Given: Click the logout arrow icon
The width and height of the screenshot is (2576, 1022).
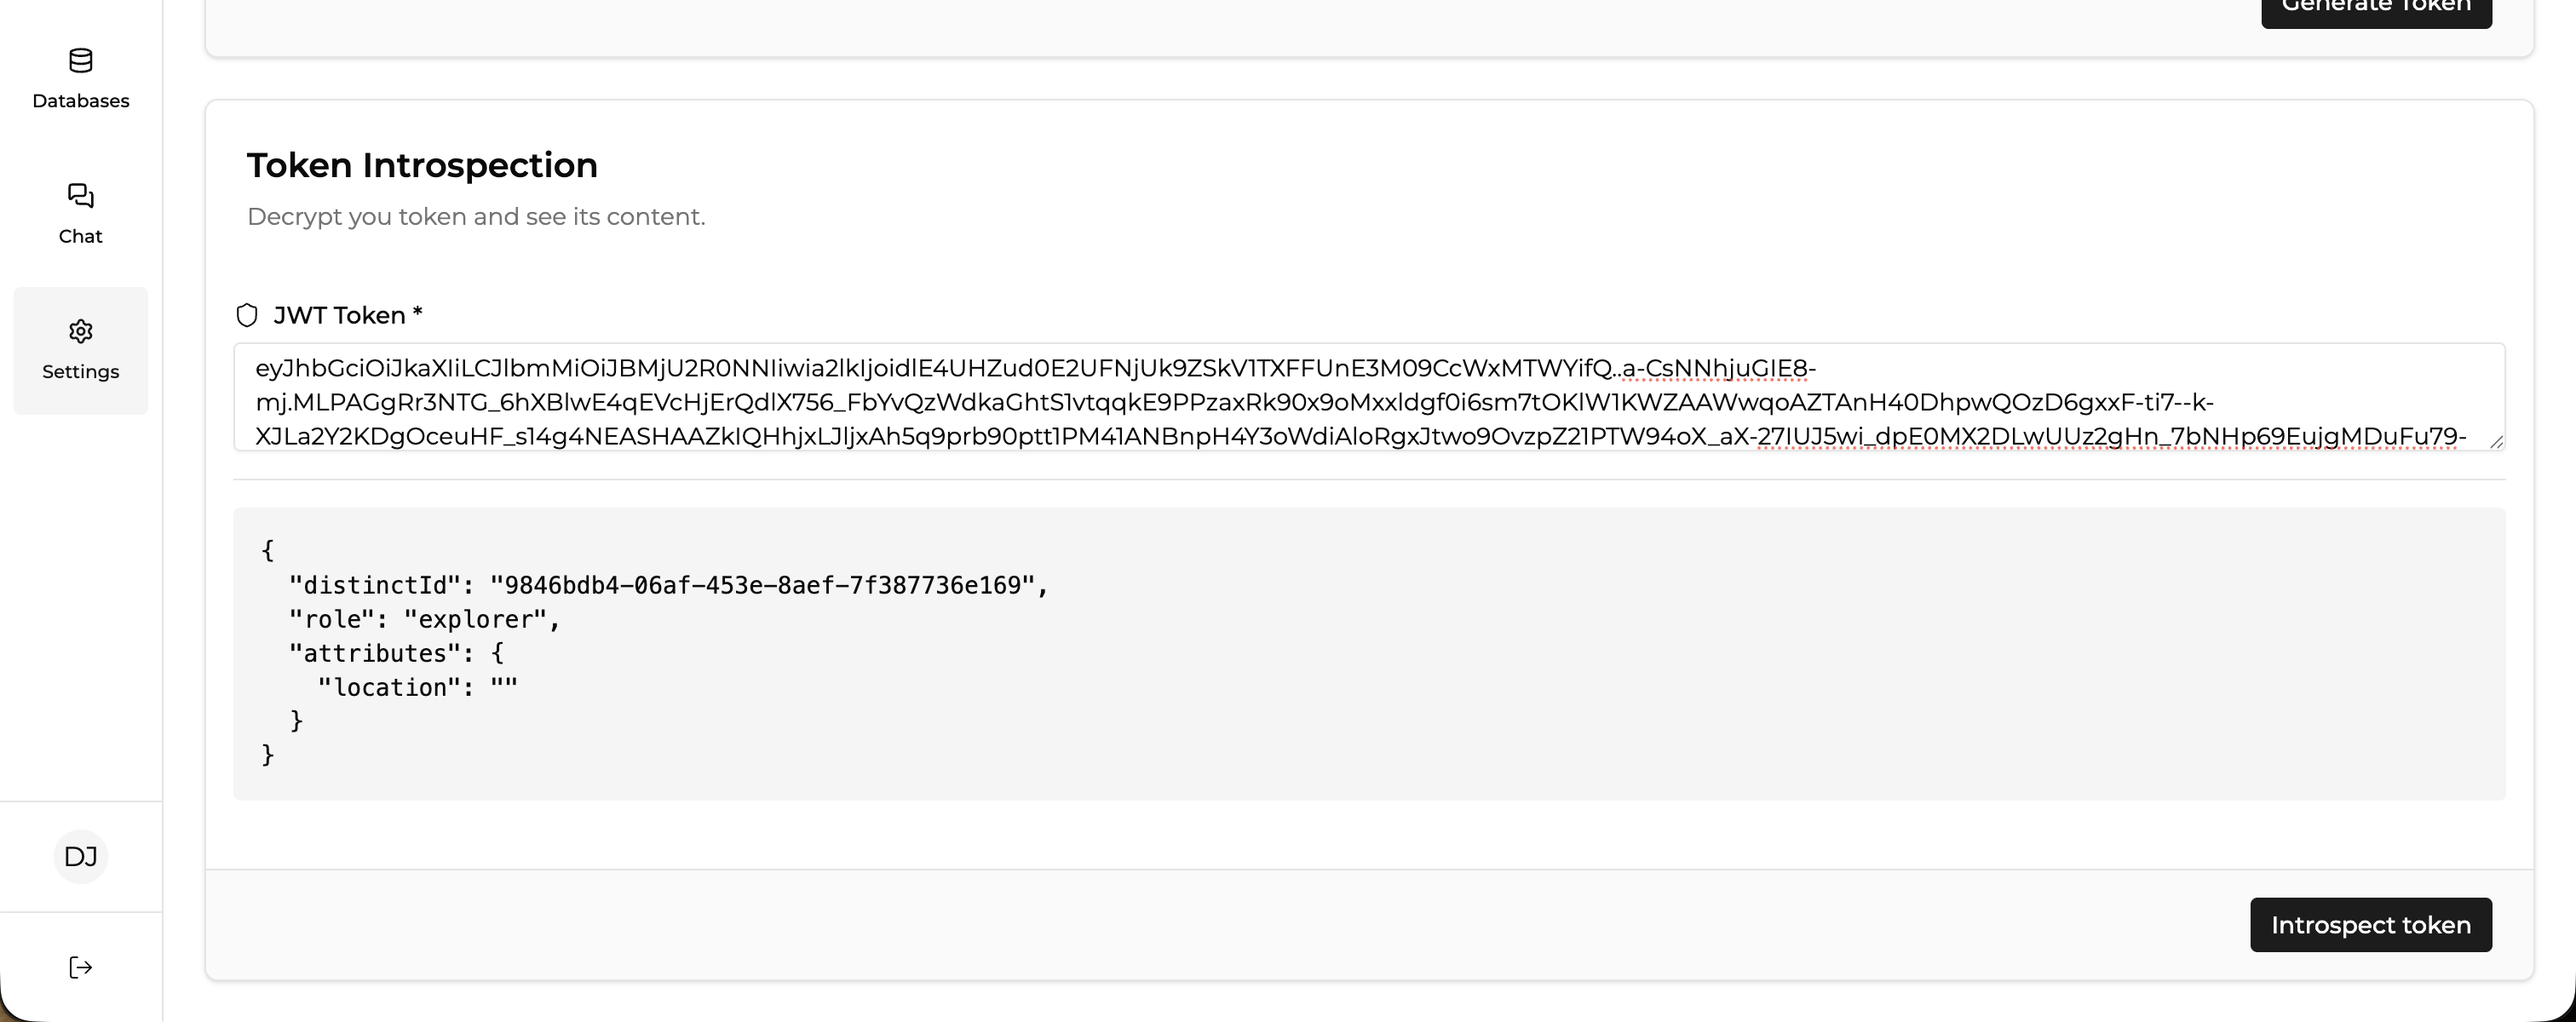Looking at the screenshot, I should click(81, 967).
